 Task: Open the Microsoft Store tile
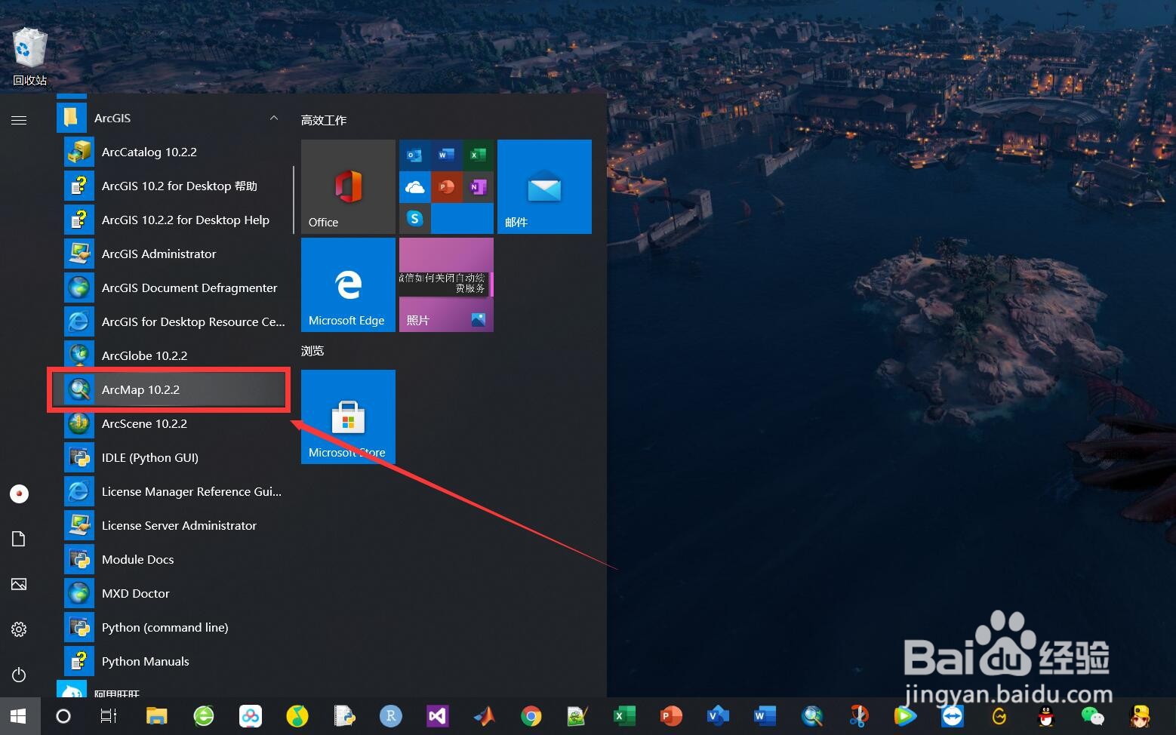click(348, 417)
